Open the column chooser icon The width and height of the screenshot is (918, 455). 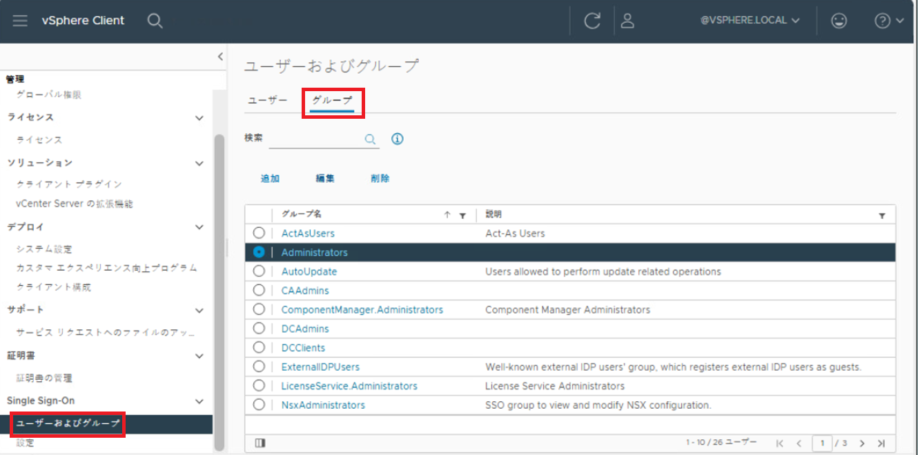(260, 443)
